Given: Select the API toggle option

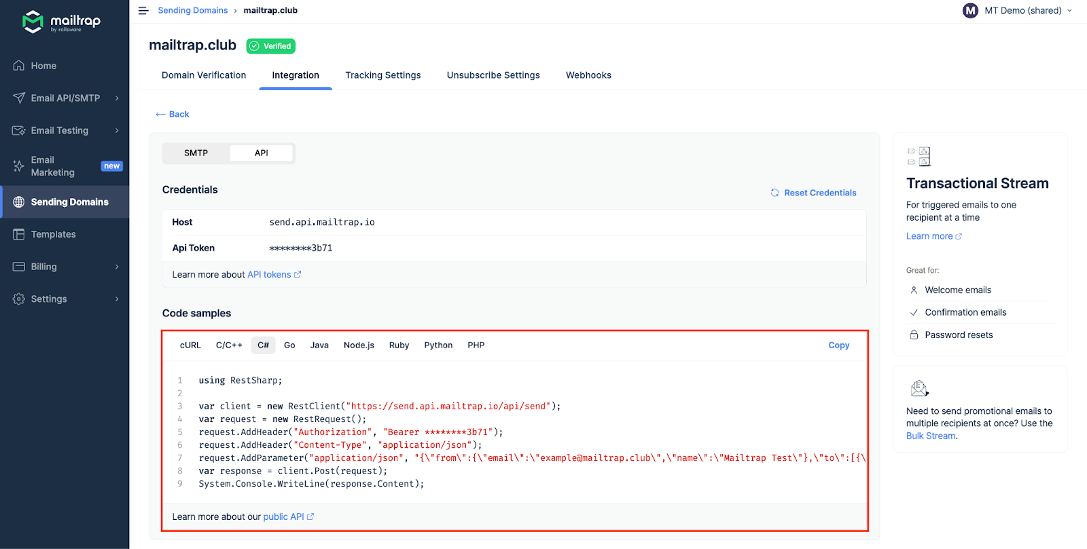Looking at the screenshot, I should click(x=261, y=153).
